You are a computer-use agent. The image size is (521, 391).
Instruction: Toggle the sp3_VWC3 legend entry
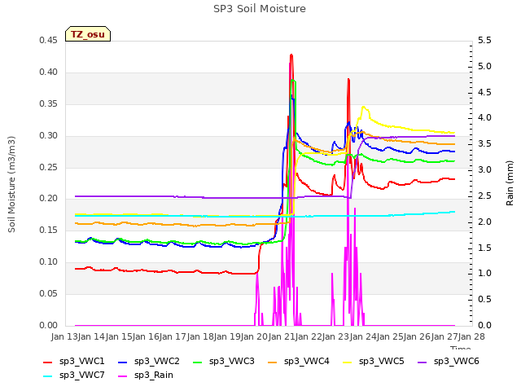[224, 361]
